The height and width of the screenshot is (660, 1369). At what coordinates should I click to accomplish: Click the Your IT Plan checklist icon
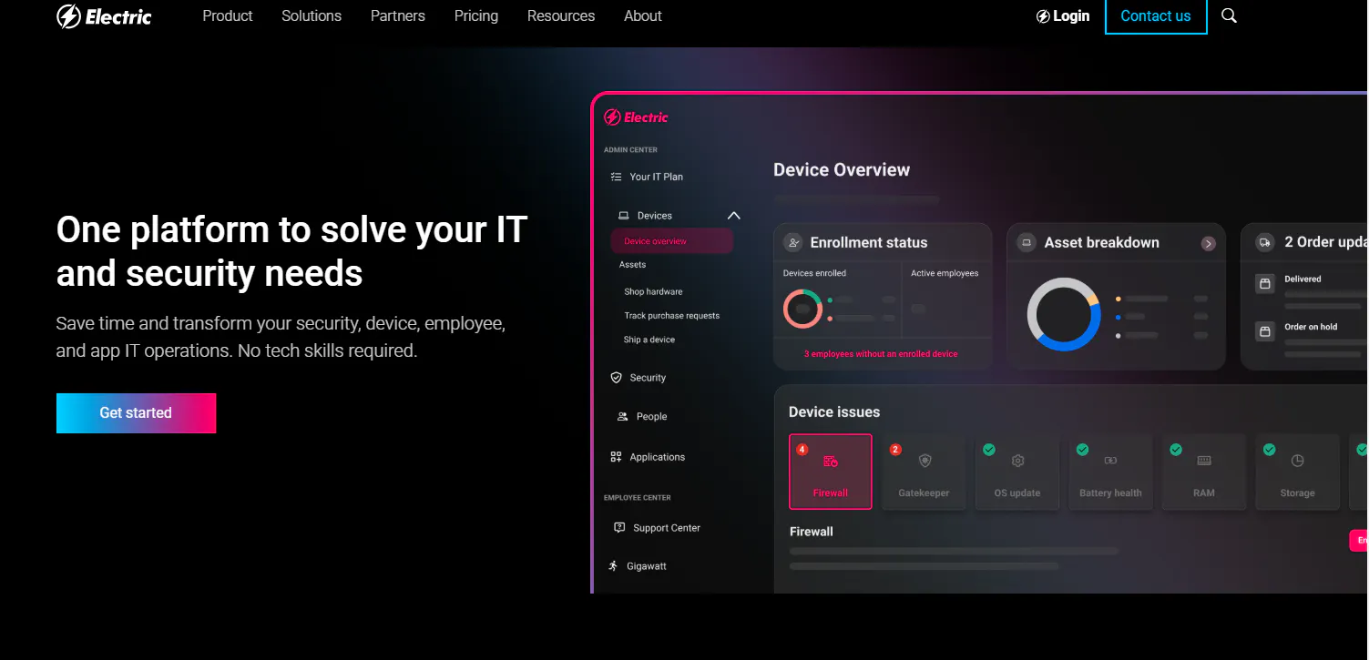point(617,177)
